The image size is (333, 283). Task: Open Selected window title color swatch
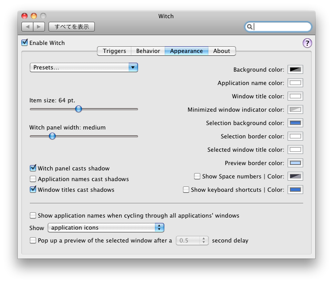295,150
